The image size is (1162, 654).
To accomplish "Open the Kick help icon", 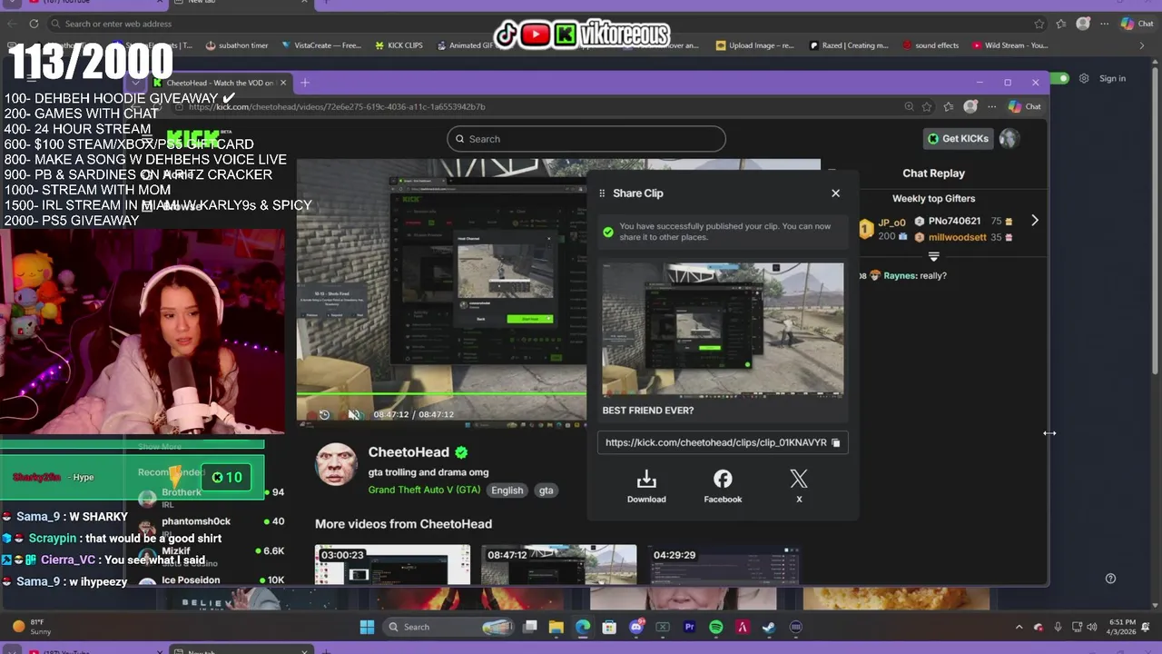I will 1110,579.
